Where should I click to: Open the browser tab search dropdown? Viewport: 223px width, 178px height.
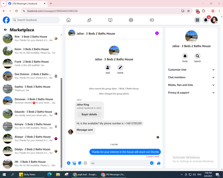tap(4, 4)
